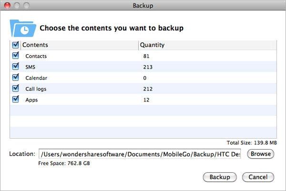Image resolution: width=286 pixels, height=191 pixels.
Task: Select the Call logs row
Action: pos(36,89)
